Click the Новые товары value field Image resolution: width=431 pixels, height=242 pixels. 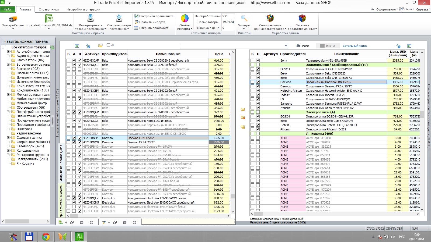point(228,22)
